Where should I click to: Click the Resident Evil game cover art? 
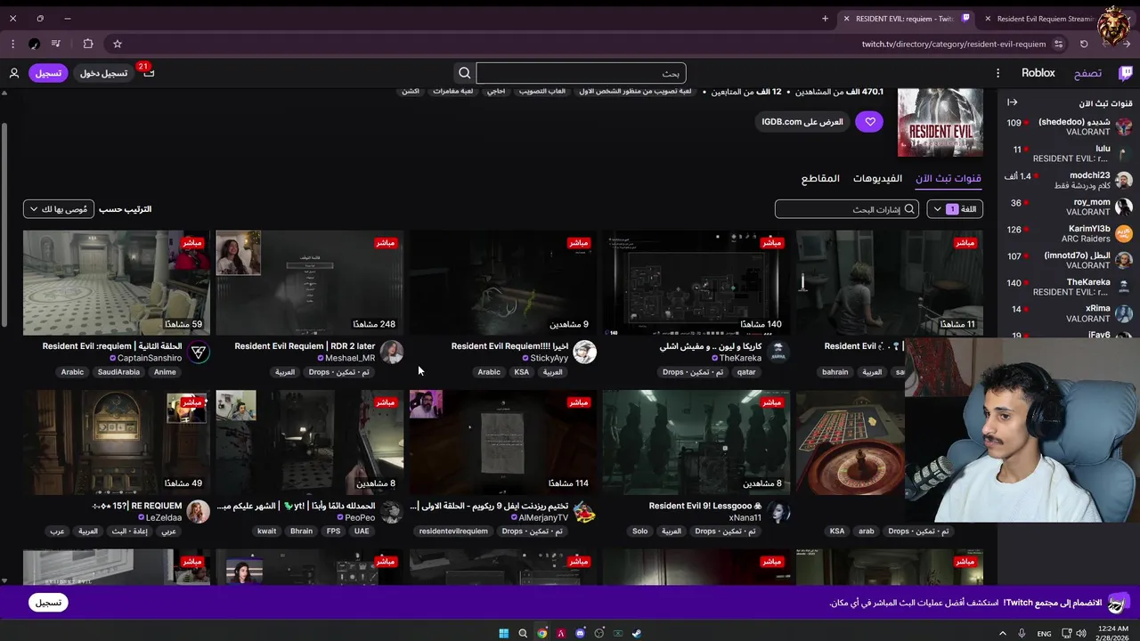coord(940,122)
